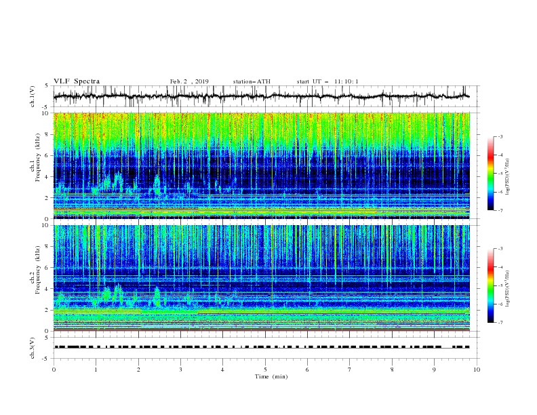Screen dimensions: 537x415
Task: Click time axis tick label "7"
Action: (350, 370)
